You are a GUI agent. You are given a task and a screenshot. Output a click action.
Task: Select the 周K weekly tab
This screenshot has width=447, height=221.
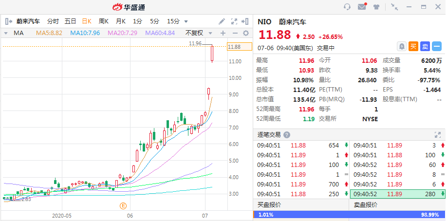[104, 21]
